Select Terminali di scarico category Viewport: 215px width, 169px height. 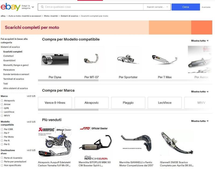[14, 79]
